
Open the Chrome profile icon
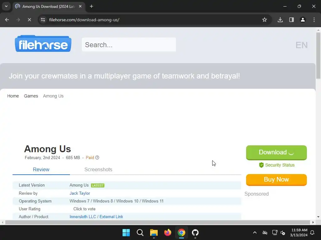point(303,20)
